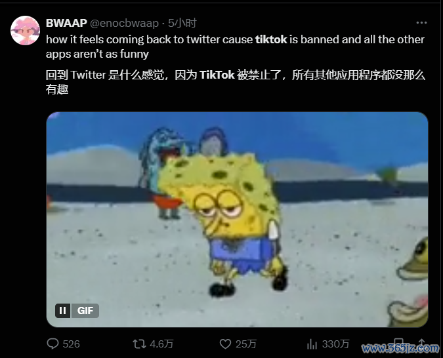Click BWAAP's profile avatar

click(x=25, y=31)
